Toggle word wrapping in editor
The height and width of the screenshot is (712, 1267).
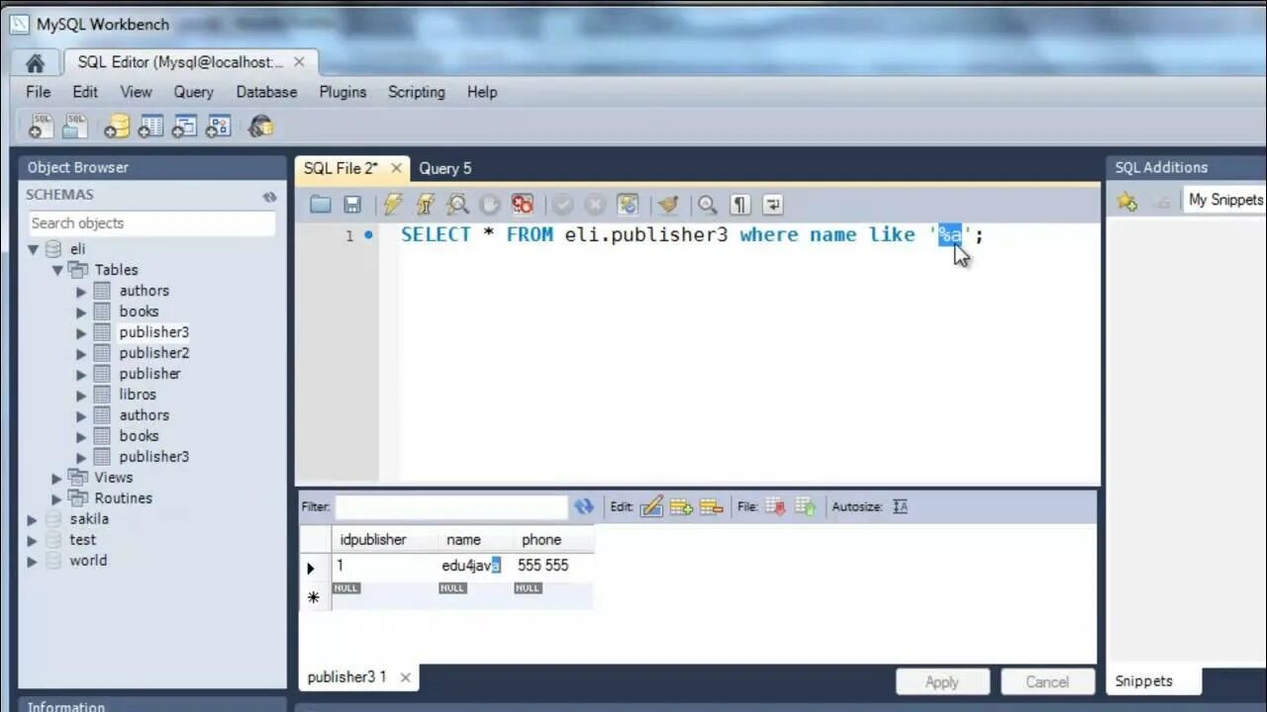pyautogui.click(x=772, y=205)
